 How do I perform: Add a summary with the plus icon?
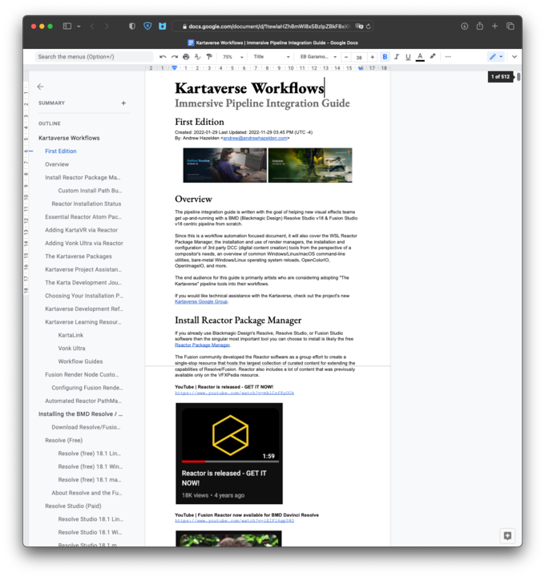pyautogui.click(x=123, y=103)
